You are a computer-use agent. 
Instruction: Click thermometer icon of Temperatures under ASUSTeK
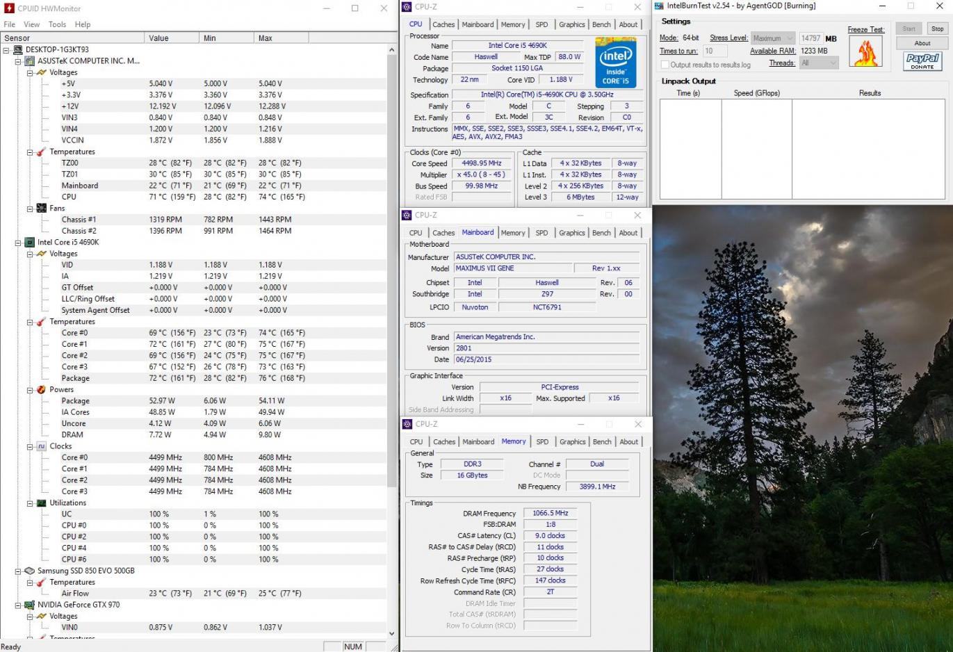(x=42, y=152)
